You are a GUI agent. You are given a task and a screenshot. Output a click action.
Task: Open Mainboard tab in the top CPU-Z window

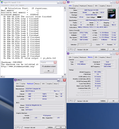click(x=83, y=6)
